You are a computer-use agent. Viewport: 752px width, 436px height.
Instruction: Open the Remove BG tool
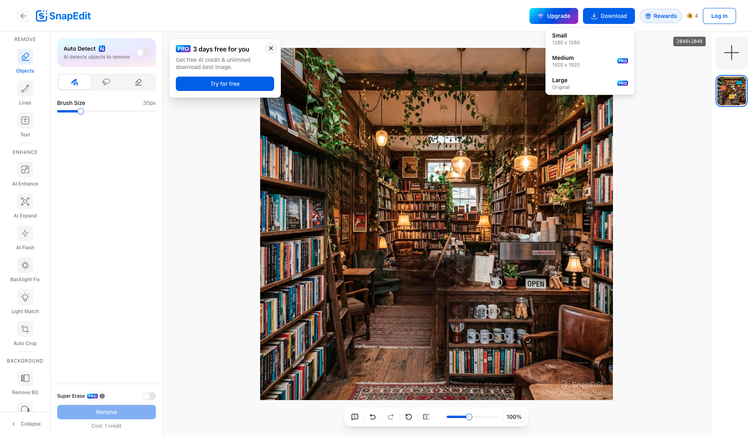click(25, 383)
